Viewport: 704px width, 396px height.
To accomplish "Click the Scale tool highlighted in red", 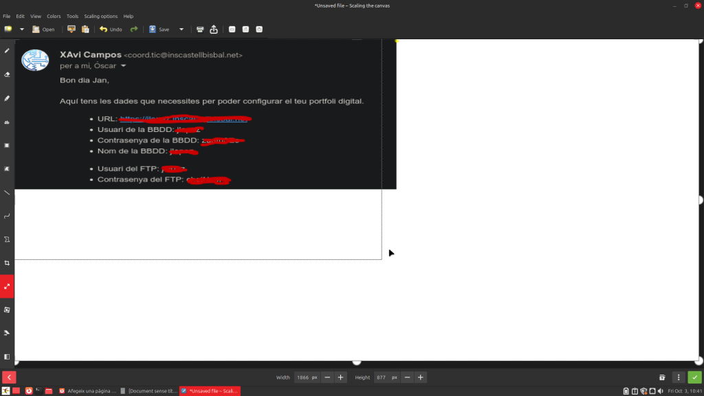I will (7, 287).
